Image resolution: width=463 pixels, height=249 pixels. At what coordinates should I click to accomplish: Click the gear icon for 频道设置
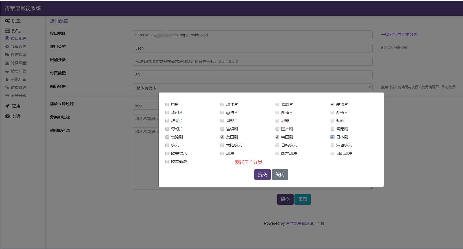click(x=7, y=47)
